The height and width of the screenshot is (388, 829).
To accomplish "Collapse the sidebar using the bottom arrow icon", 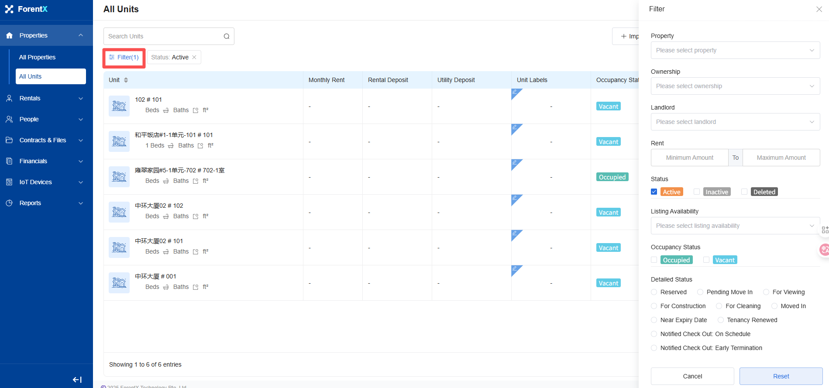I will coord(77,380).
